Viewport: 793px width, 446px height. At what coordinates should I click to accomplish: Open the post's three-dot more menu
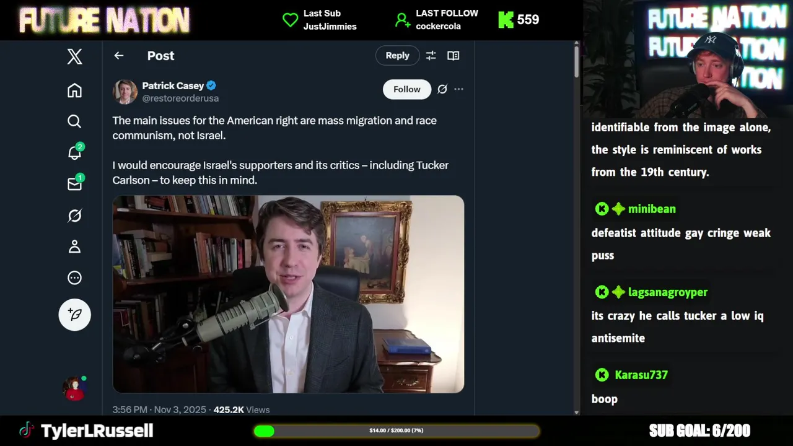coord(458,89)
